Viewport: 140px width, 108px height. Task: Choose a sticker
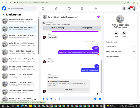coord(52,98)
